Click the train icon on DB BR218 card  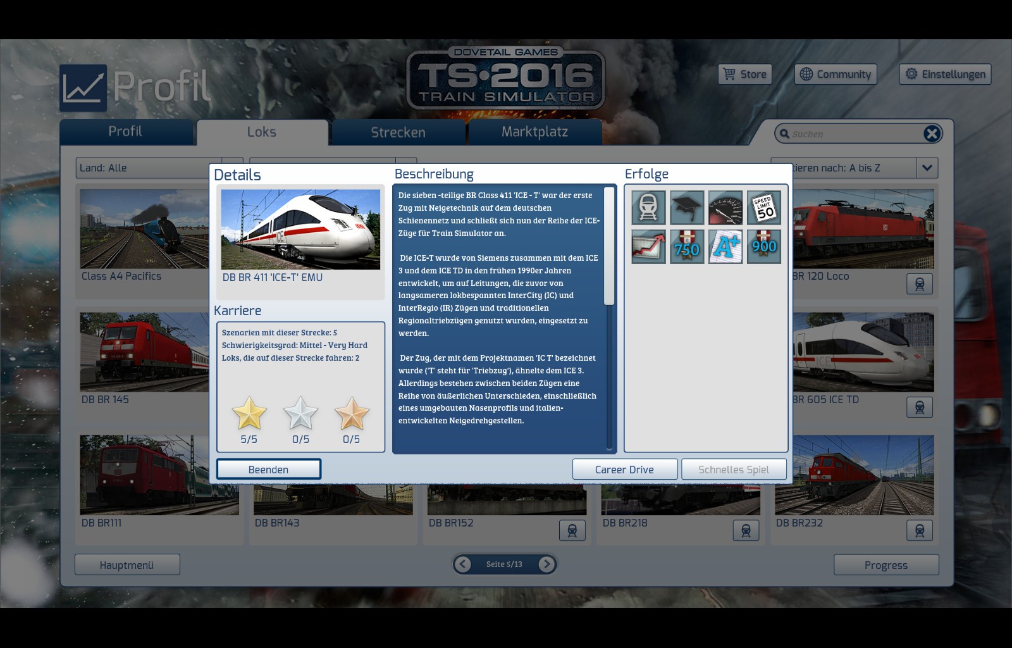[746, 530]
